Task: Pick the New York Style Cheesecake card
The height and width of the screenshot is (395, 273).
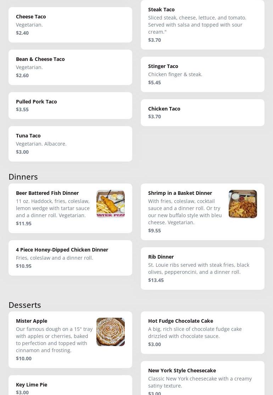Action: click(x=202, y=378)
